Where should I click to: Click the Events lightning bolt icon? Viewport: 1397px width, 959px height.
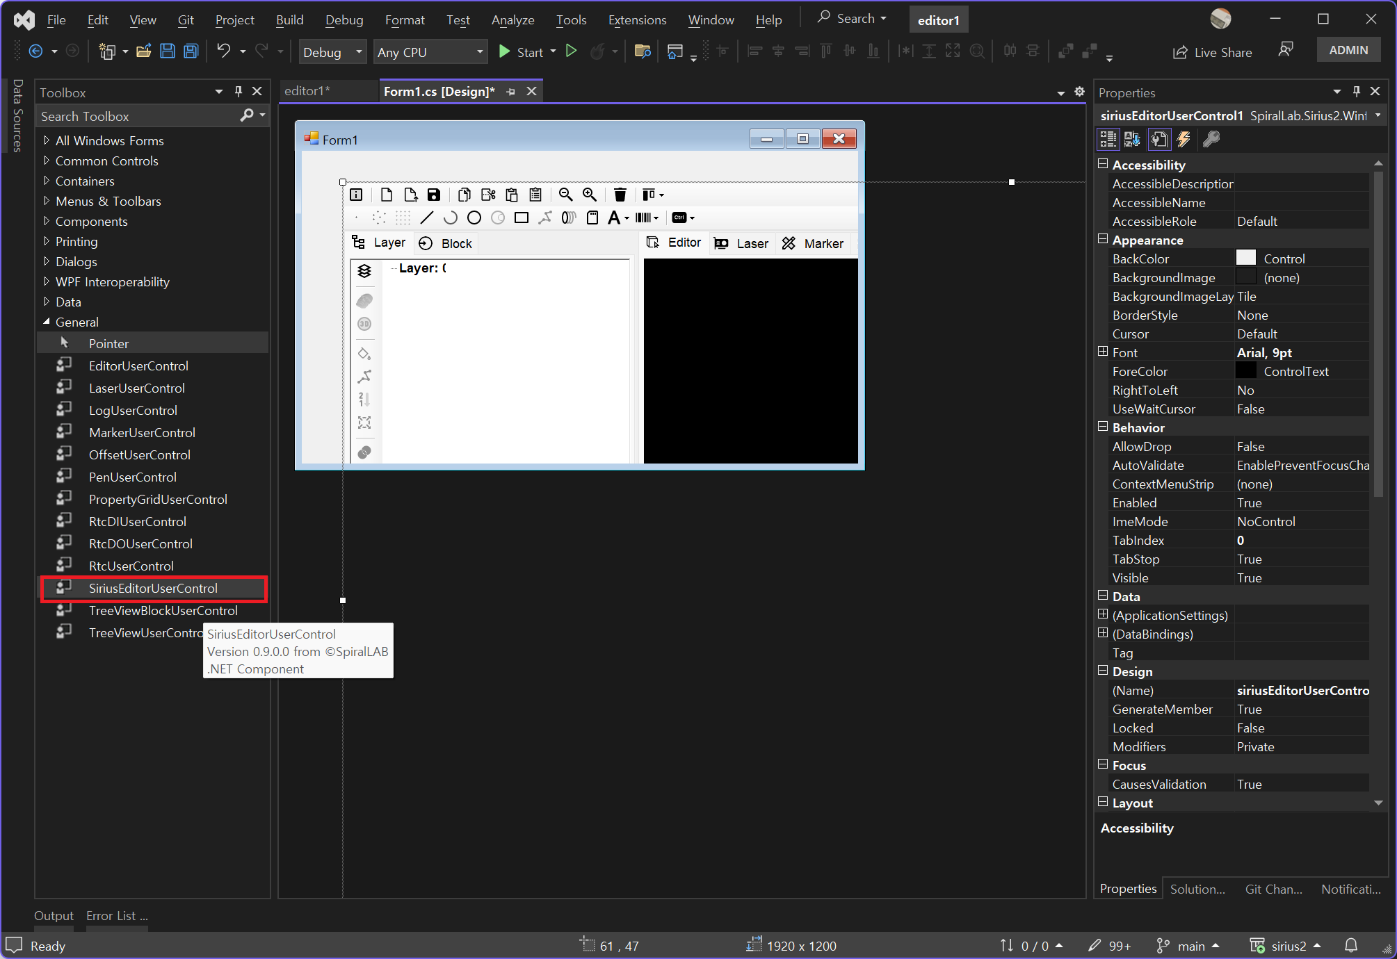point(1184,139)
